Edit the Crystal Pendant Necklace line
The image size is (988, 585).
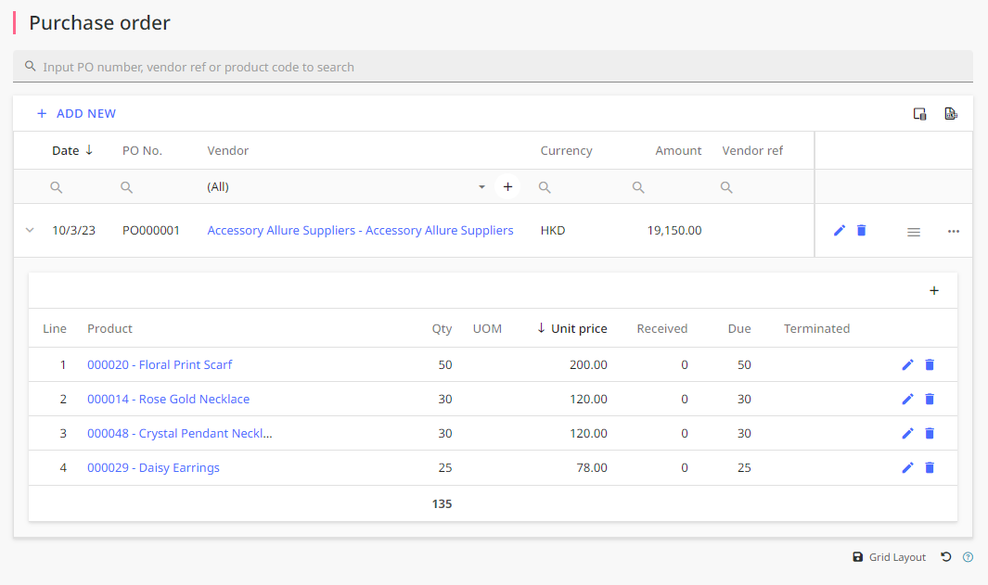click(907, 433)
